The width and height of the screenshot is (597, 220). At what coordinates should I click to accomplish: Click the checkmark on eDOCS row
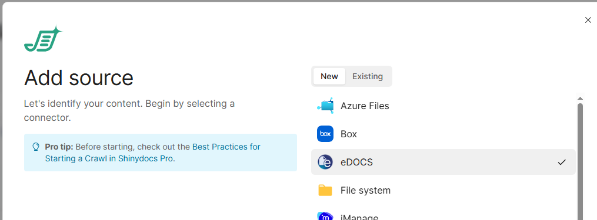click(x=562, y=163)
